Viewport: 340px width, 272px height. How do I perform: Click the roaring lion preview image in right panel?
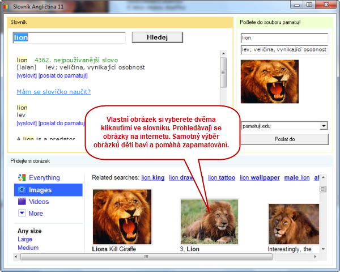point(270,82)
